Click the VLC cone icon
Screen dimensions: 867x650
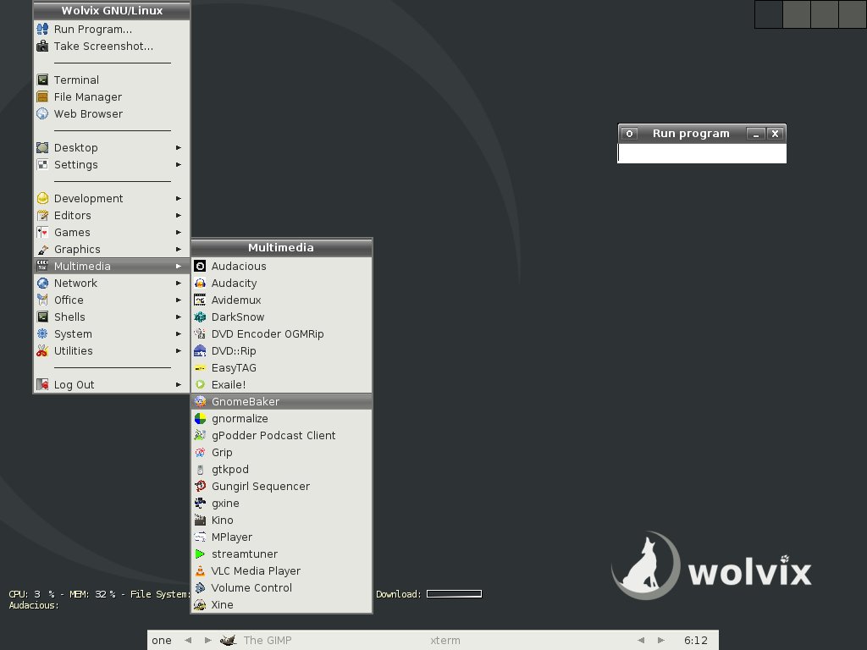click(200, 571)
